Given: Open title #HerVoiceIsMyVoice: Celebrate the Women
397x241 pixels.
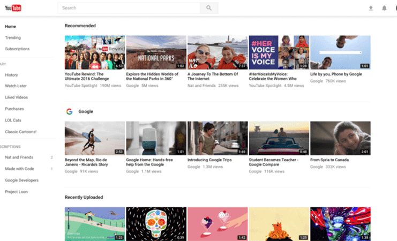Looking at the screenshot, I should [273, 77].
